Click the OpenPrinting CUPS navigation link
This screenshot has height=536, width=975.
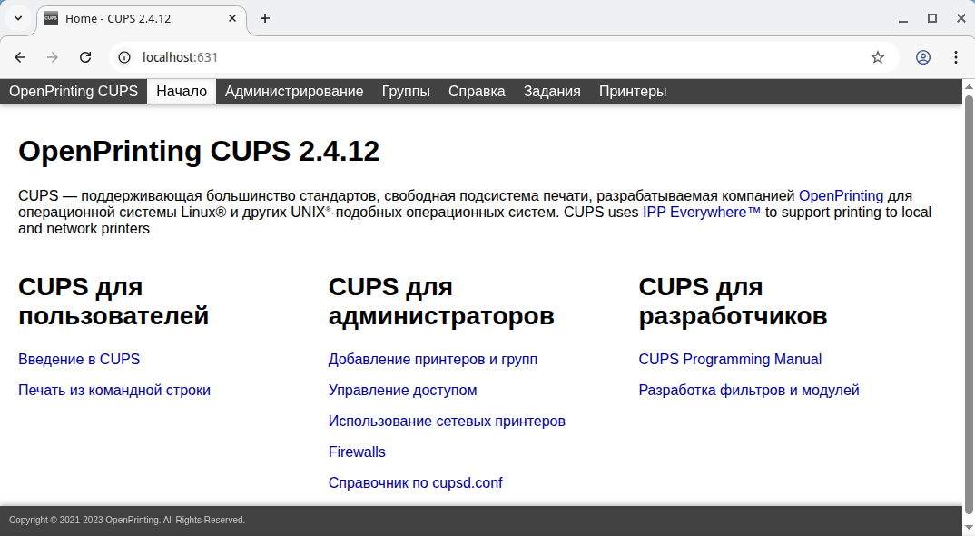[x=74, y=92]
